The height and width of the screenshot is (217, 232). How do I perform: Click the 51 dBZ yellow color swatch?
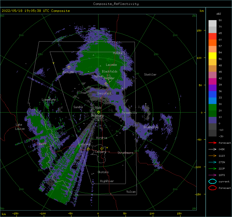tap(212, 55)
